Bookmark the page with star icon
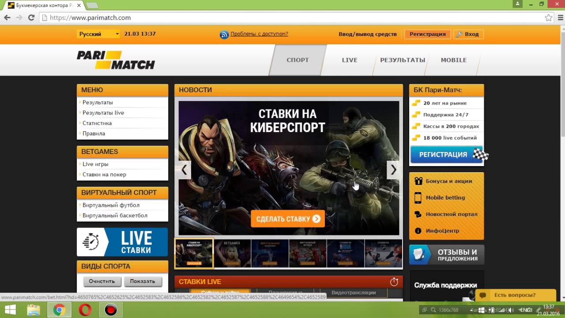Viewport: 565px width, 318px height. point(548,18)
